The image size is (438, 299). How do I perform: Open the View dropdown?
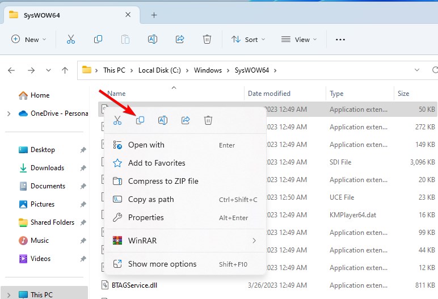click(299, 39)
